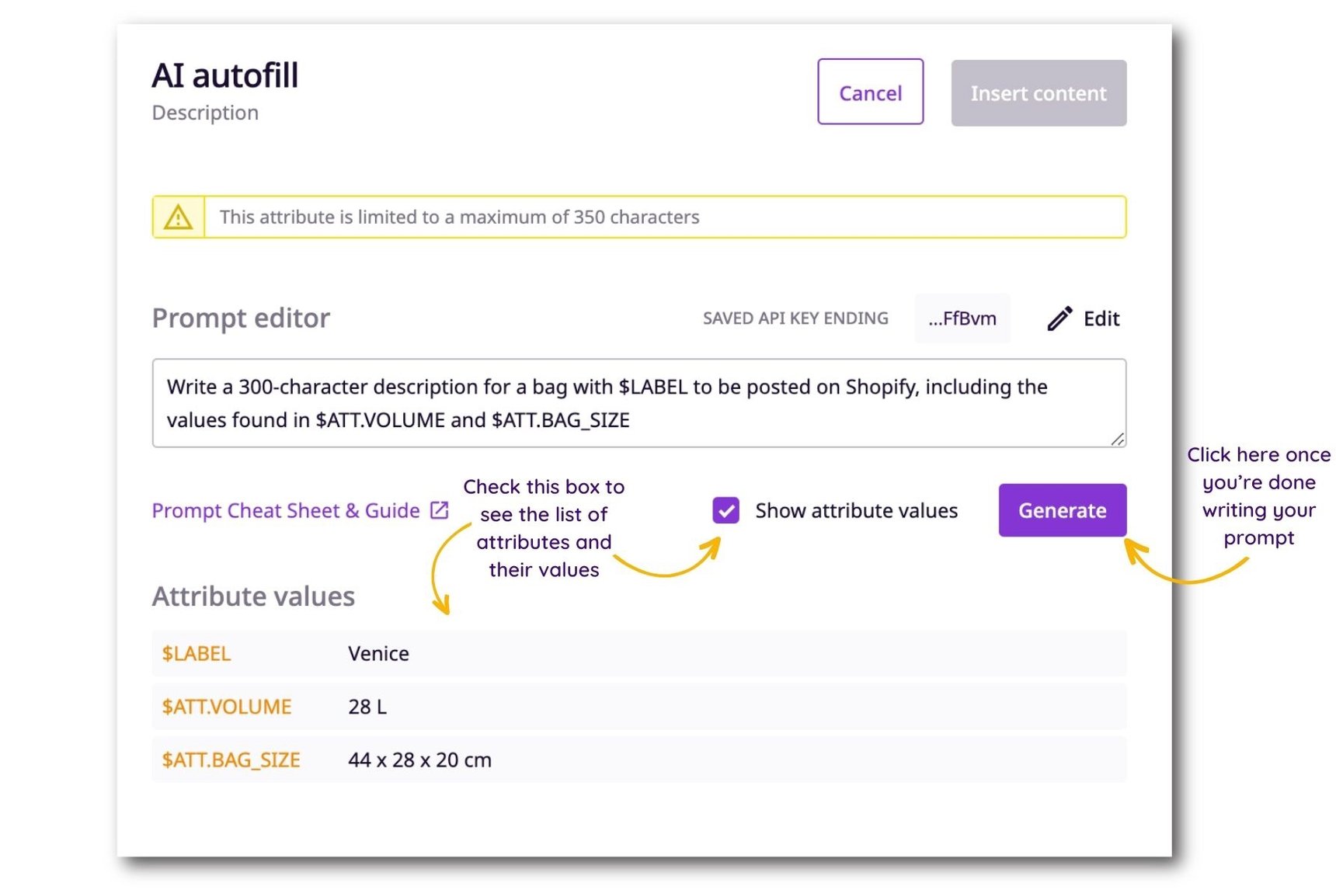The width and height of the screenshot is (1336, 890).
Task: Click the Venice attribute value
Action: point(378,654)
